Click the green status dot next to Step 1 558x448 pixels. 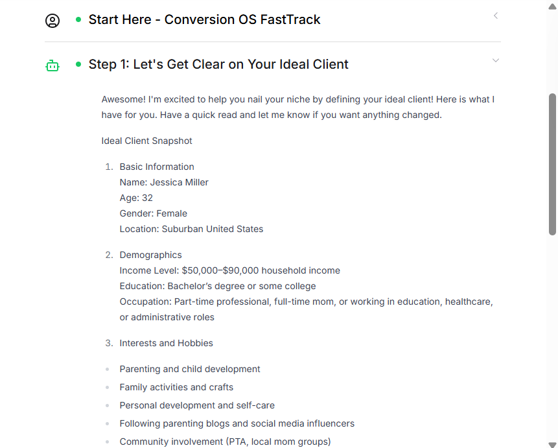click(x=78, y=64)
